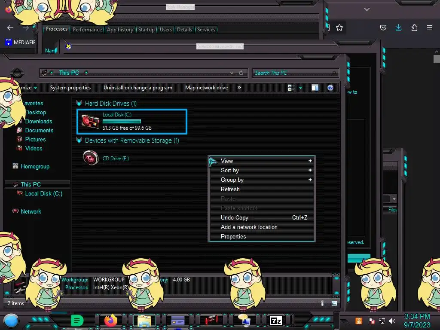The width and height of the screenshot is (440, 330).
Task: Open the Windows Start orb
Action: tap(11, 321)
